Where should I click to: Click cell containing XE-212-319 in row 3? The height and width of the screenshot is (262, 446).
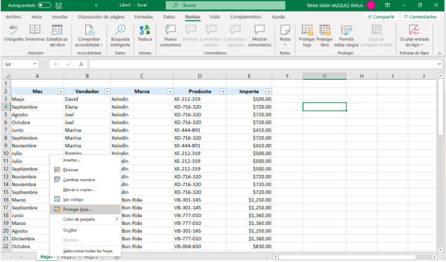pos(200,99)
